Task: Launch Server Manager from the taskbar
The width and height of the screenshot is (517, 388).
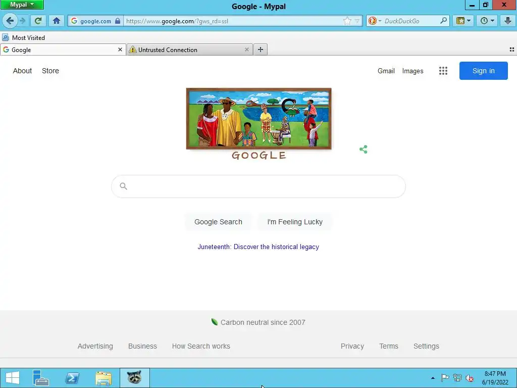Action: (41, 378)
